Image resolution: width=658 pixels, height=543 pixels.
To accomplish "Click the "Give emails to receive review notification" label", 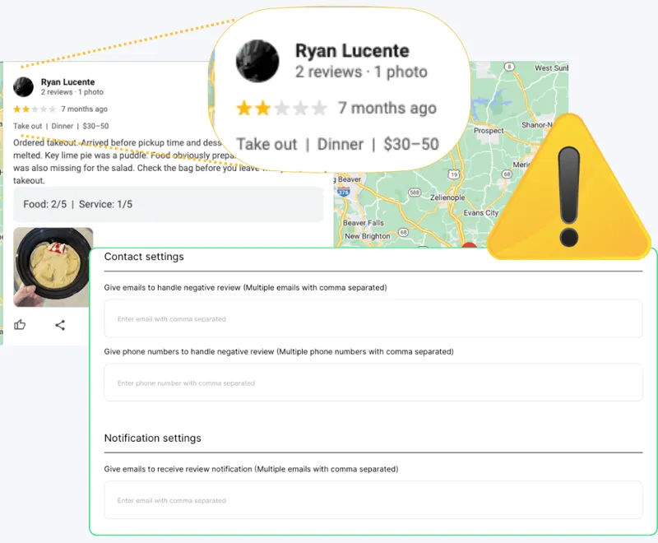I will coord(251,469).
